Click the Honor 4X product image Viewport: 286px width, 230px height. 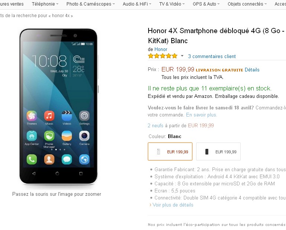59,106
